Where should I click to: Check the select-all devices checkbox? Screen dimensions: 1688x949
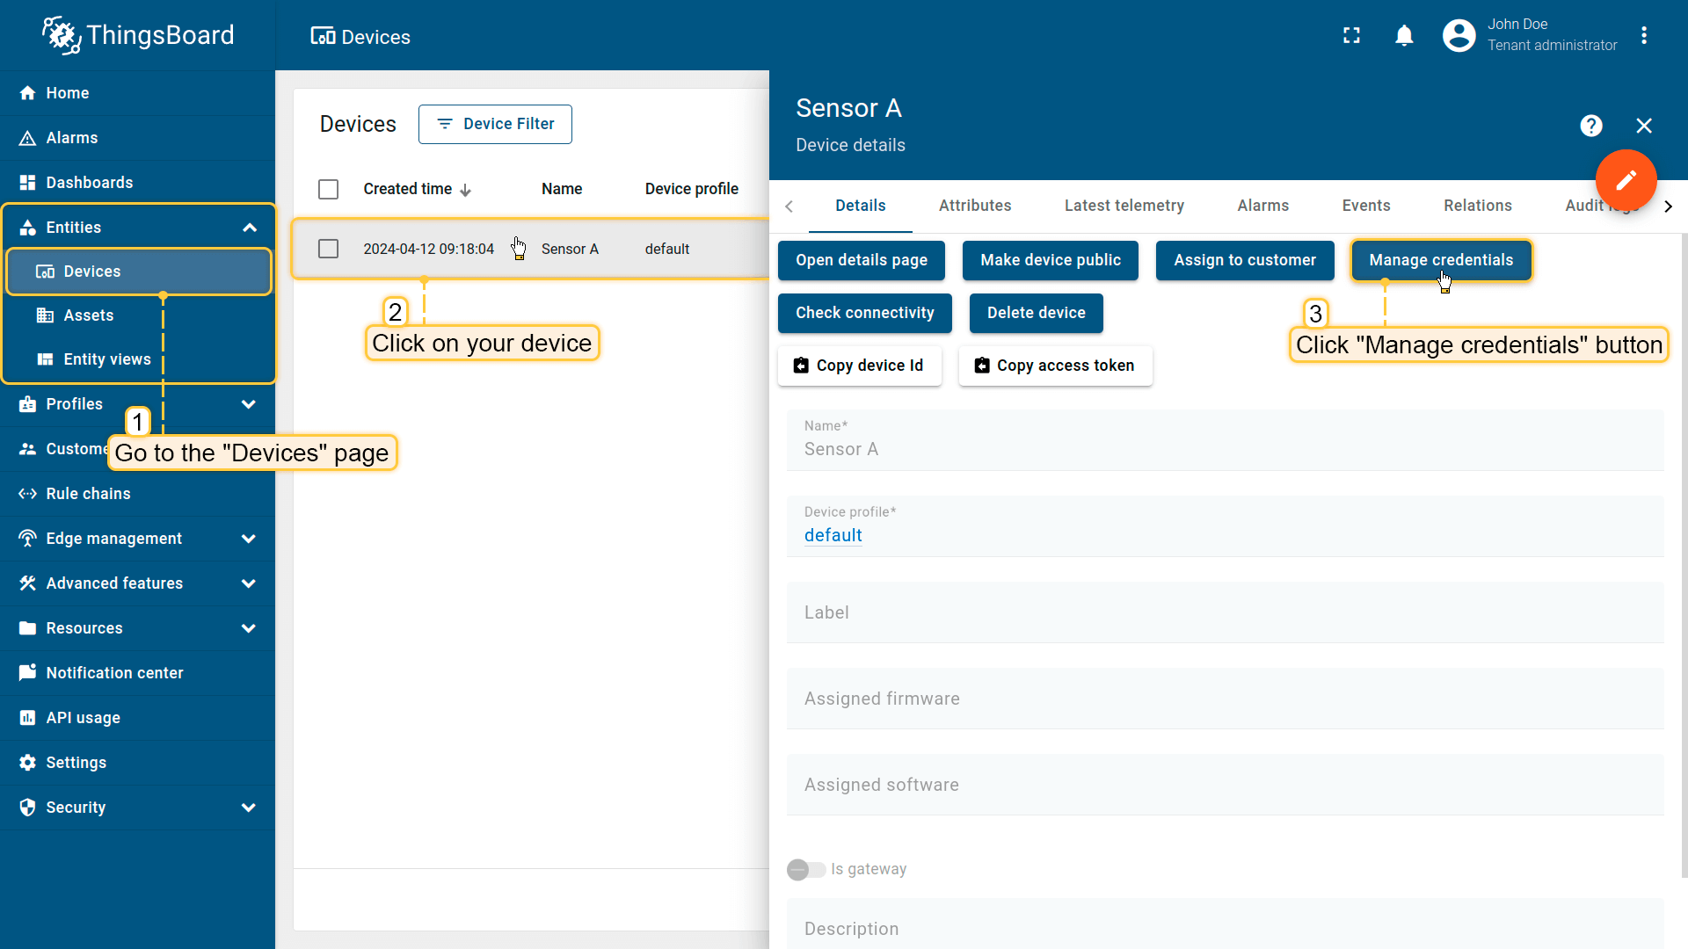[328, 189]
